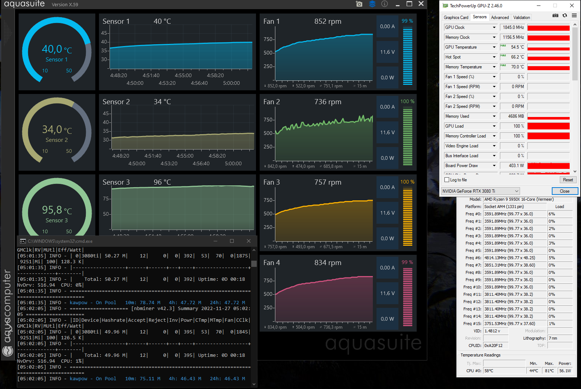
Task: Open the NVIDIA GeForce RTX 3080 Ti selector
Action: 481,191
